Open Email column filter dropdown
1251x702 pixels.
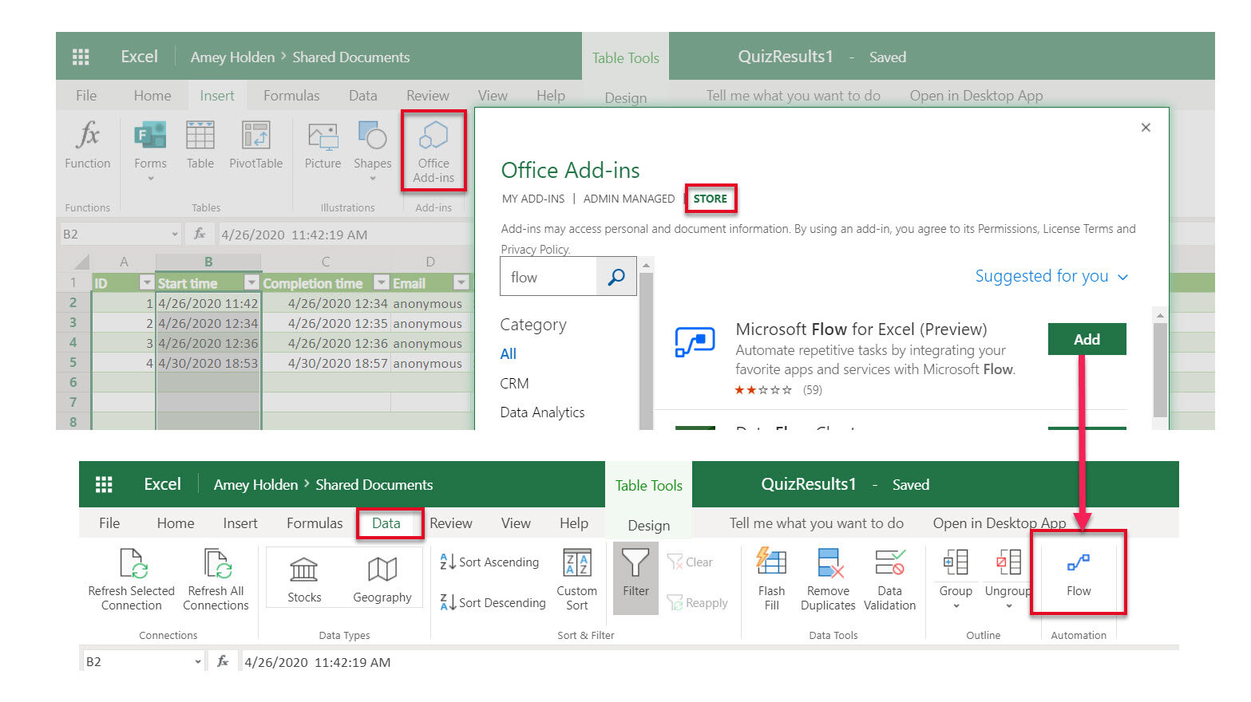coord(461,282)
